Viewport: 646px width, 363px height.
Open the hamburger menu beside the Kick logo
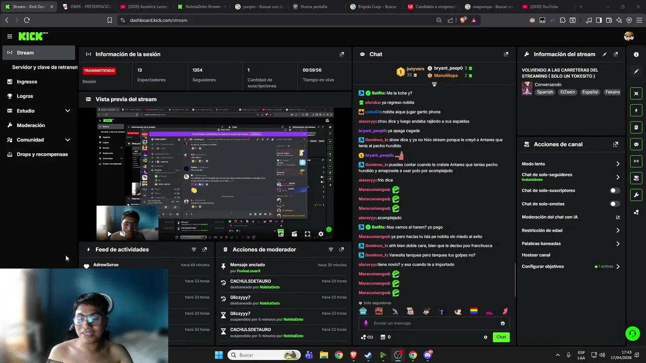coord(10,36)
